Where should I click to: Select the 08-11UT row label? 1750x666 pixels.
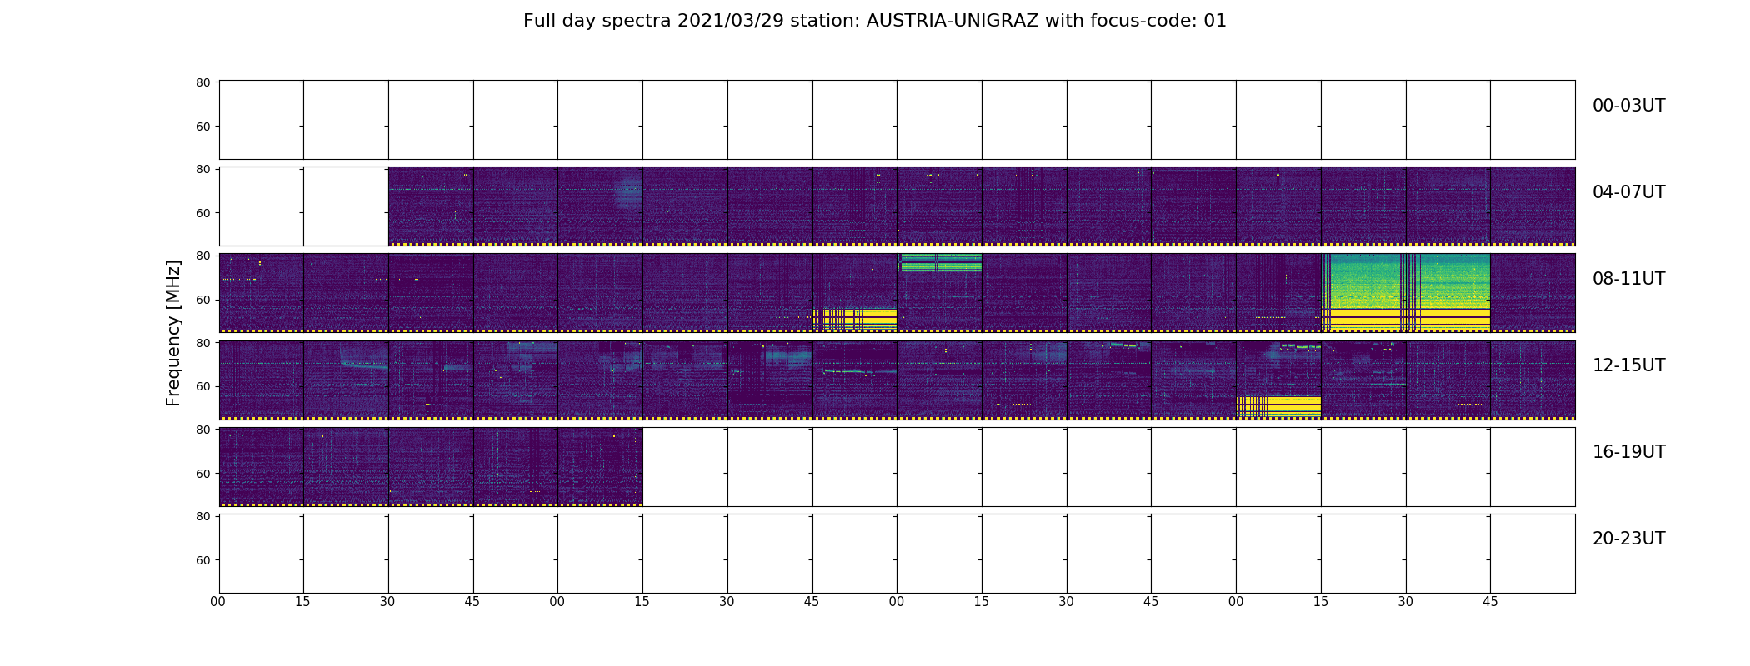click(1628, 279)
